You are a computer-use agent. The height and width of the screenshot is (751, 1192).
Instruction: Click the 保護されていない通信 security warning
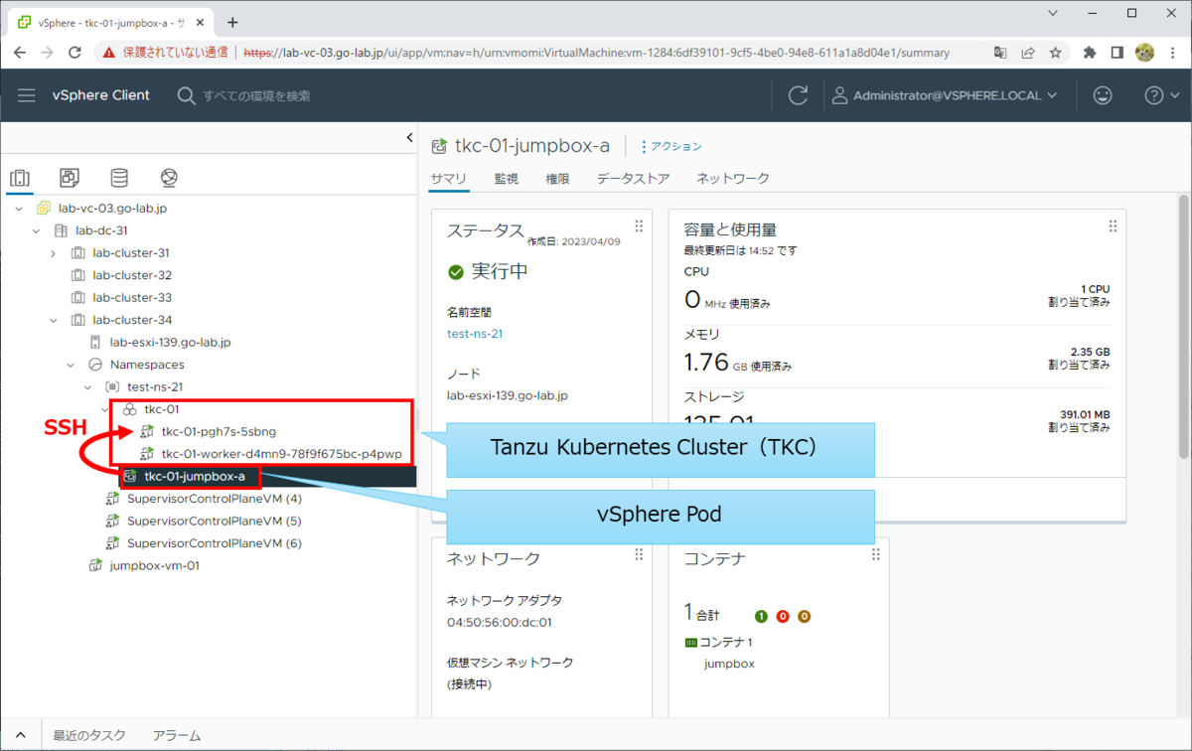(165, 53)
